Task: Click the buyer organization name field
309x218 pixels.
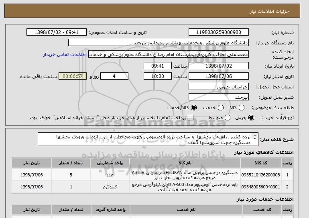Action: [158, 43]
